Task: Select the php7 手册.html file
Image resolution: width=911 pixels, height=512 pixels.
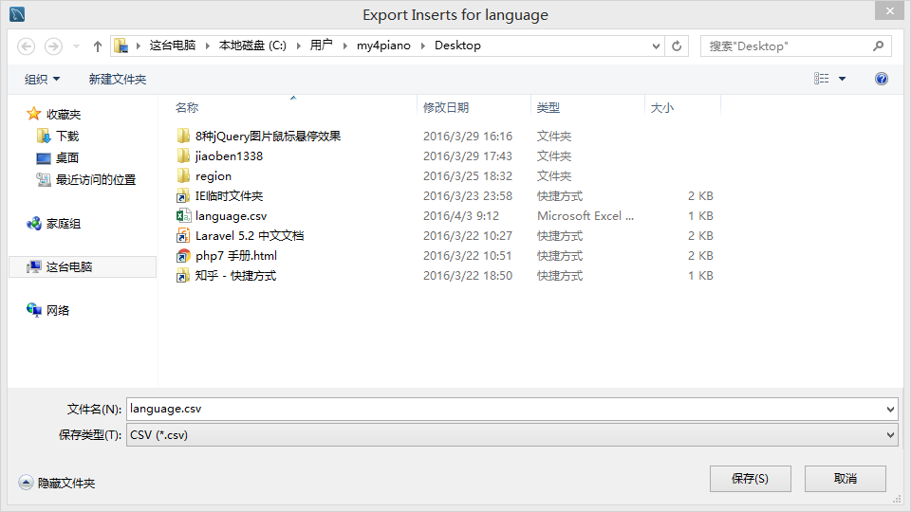Action: [236, 255]
